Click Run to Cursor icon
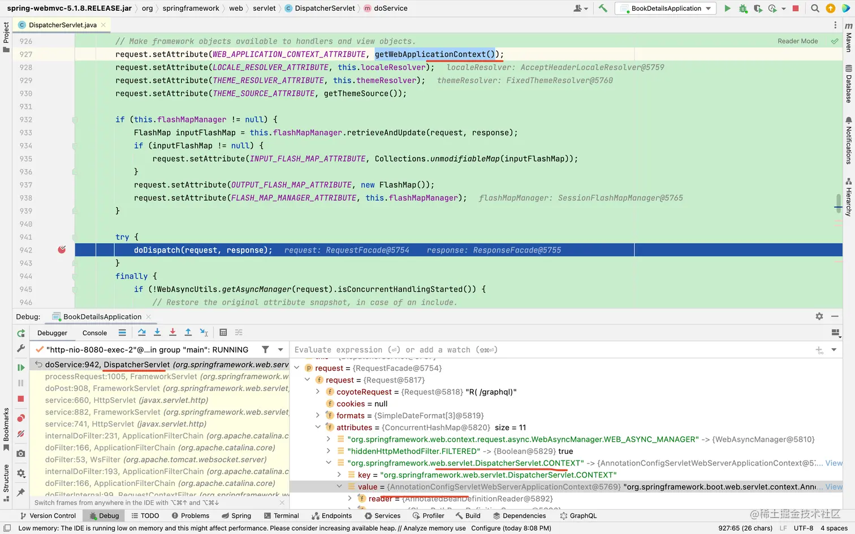This screenshot has height=534, width=855. pos(204,333)
